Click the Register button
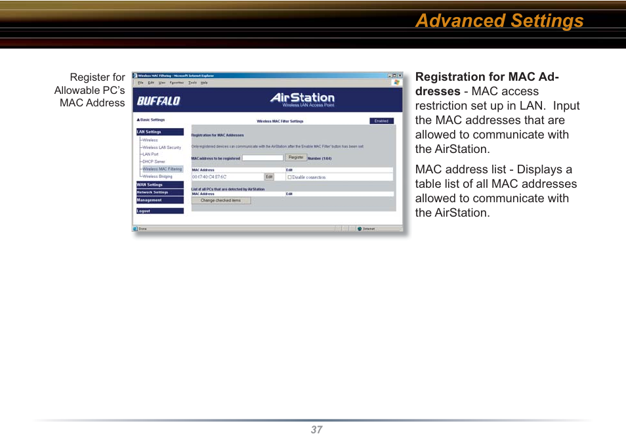The width and height of the screenshot is (626, 434). click(296, 158)
